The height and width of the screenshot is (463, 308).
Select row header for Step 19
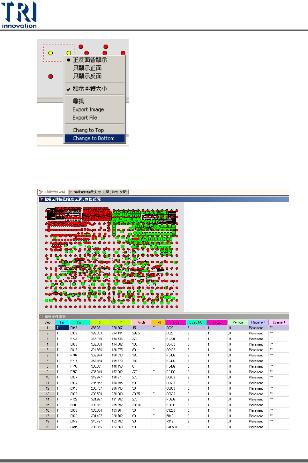pyautogui.click(x=47, y=427)
